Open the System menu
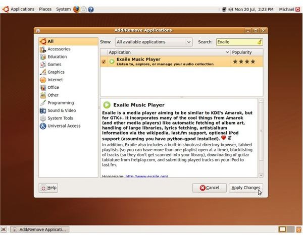The image size is (303, 235). 64,9
